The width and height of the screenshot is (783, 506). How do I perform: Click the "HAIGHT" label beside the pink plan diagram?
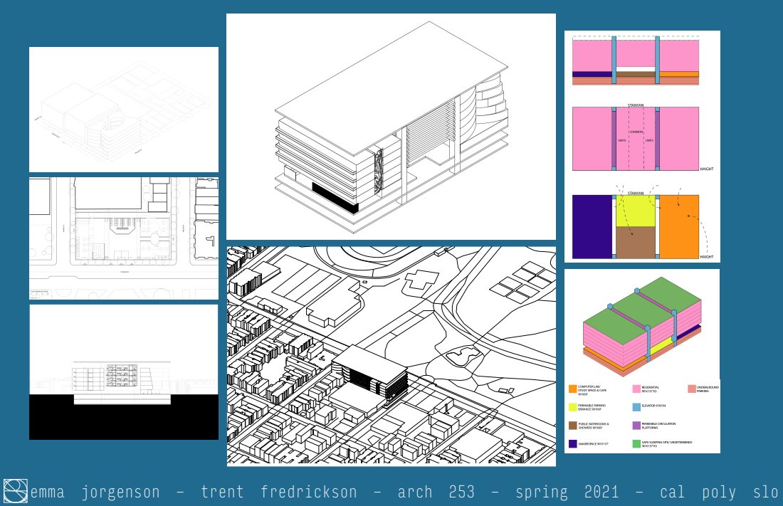coord(707,169)
